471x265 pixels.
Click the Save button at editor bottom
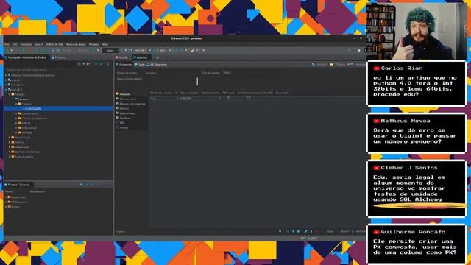coord(330,231)
